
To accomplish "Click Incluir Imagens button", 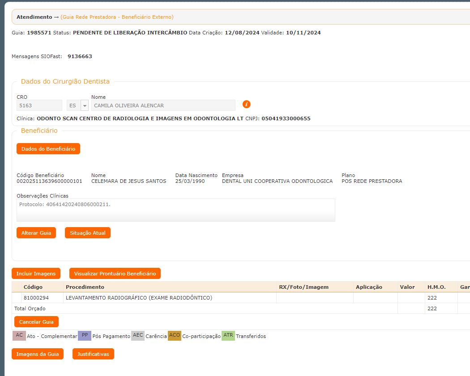I will tap(36, 274).
